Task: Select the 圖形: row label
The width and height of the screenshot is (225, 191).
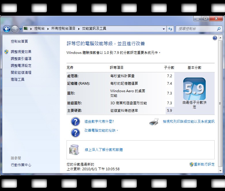Action: (71, 93)
